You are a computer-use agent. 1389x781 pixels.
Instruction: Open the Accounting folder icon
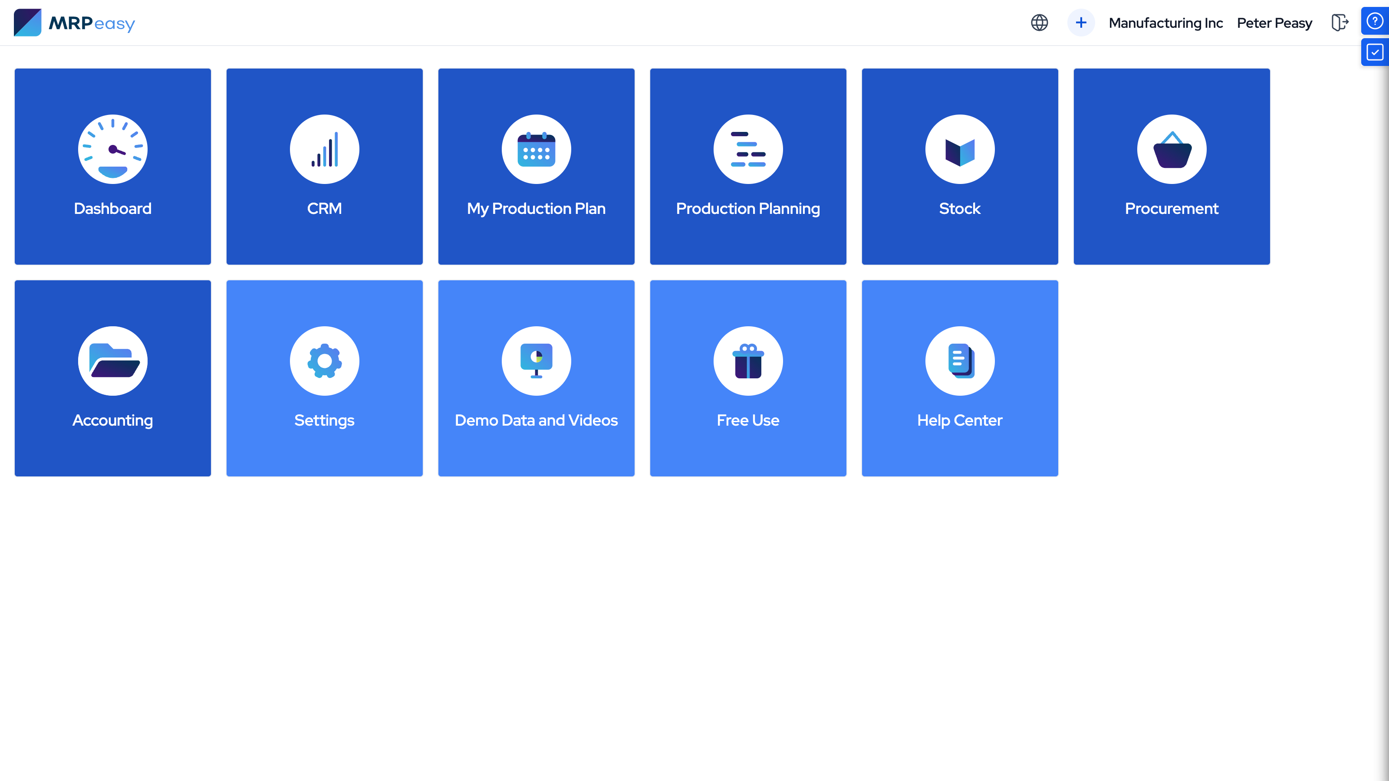(113, 361)
